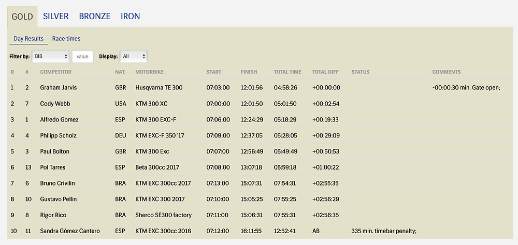Select competitor Pol Tarres
The image size is (518, 245).
(x=52, y=167)
